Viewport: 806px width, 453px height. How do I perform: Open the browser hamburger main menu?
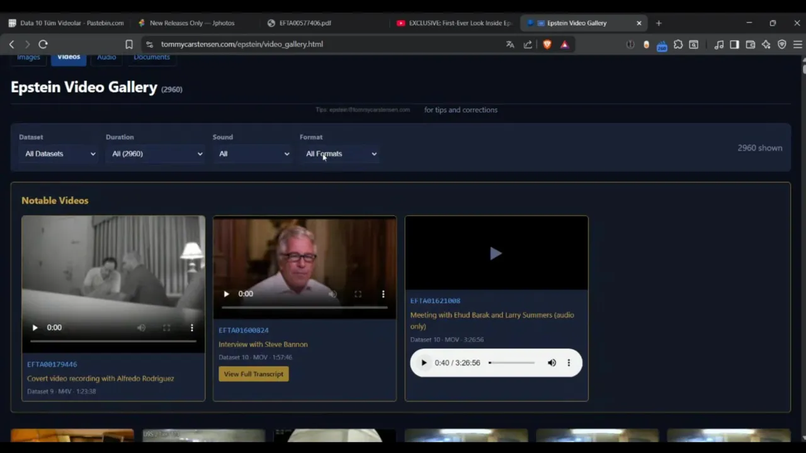(797, 45)
